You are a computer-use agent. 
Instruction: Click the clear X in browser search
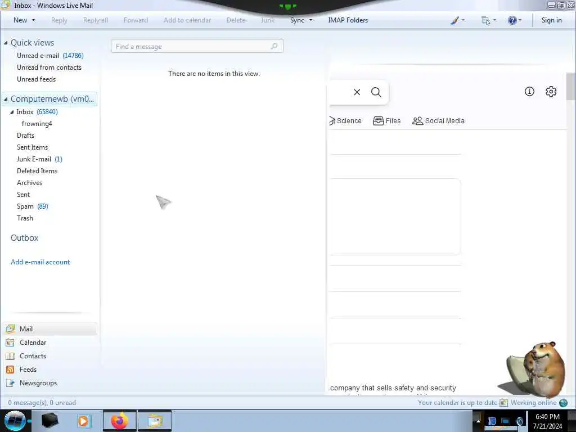[x=357, y=92]
